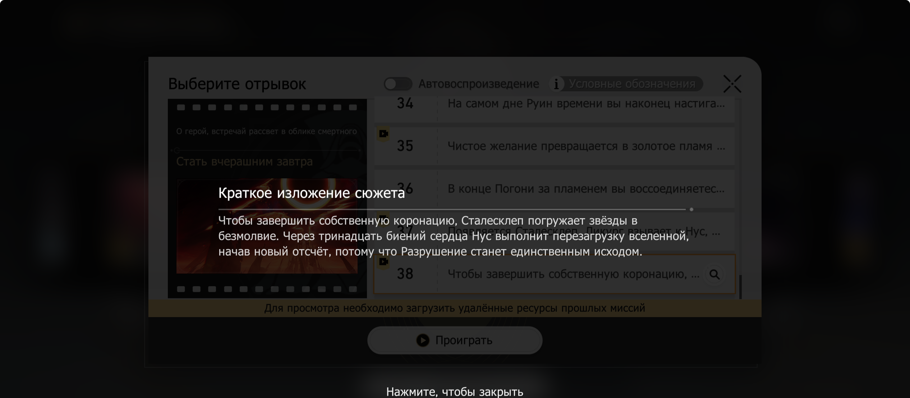Click the yellow download resources banner
The image size is (910, 398).
pyautogui.click(x=455, y=308)
